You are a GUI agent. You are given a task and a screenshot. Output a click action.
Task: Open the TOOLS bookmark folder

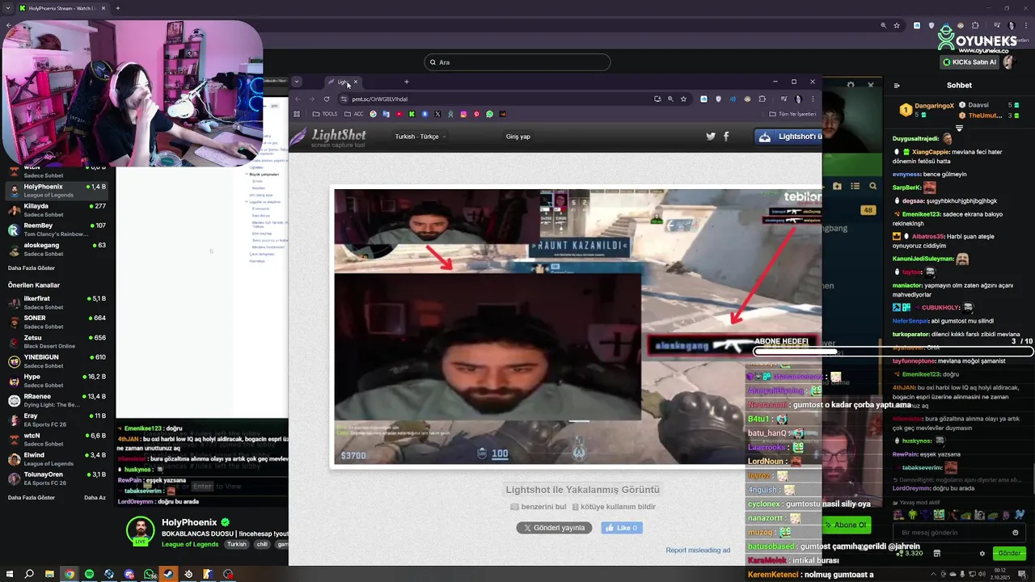tap(325, 114)
